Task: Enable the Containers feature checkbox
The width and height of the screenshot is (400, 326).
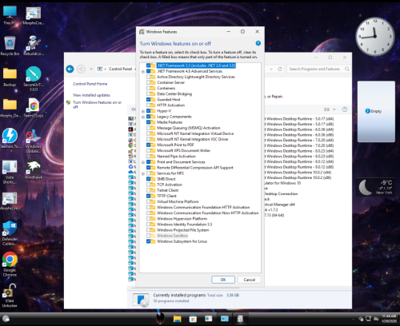Action: (148, 88)
